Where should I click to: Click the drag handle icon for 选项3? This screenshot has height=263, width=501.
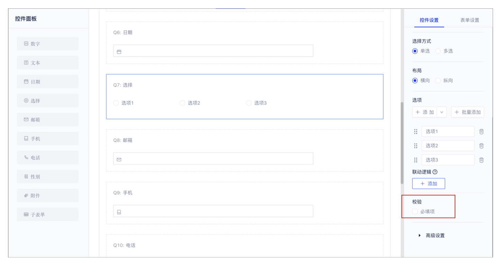(416, 160)
